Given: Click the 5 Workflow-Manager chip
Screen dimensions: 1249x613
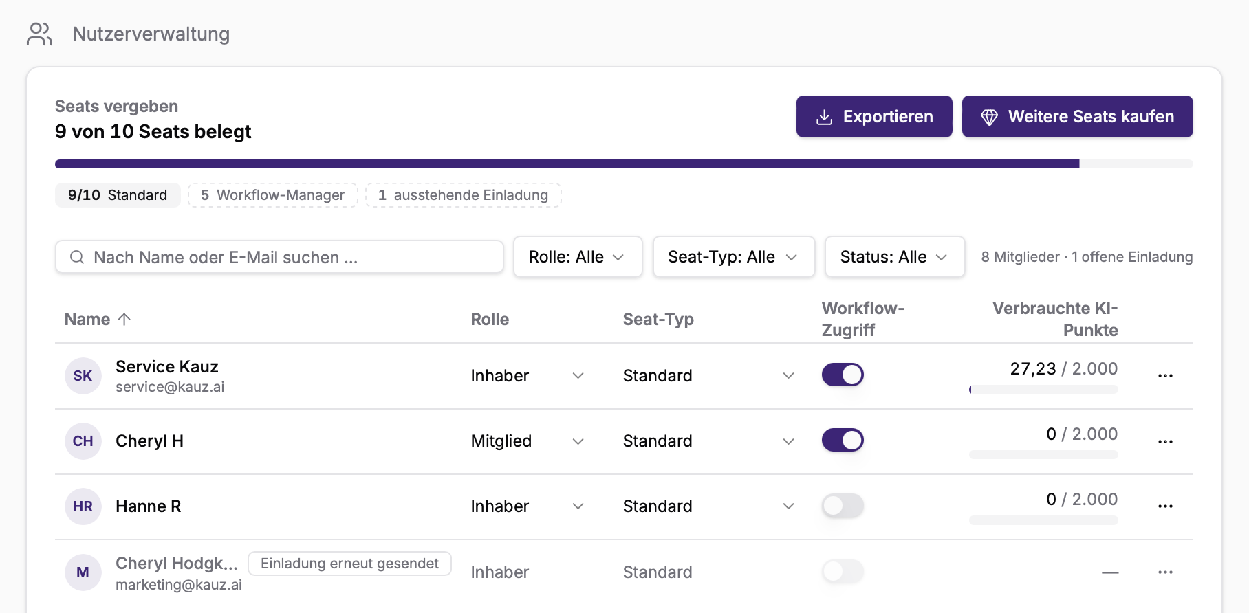Looking at the screenshot, I should [x=272, y=195].
